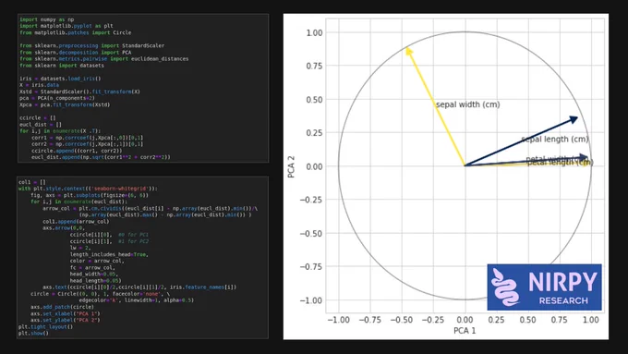Select the 'plt.tight_layout()' line
This screenshot has height=354, width=628.
click(x=45, y=327)
